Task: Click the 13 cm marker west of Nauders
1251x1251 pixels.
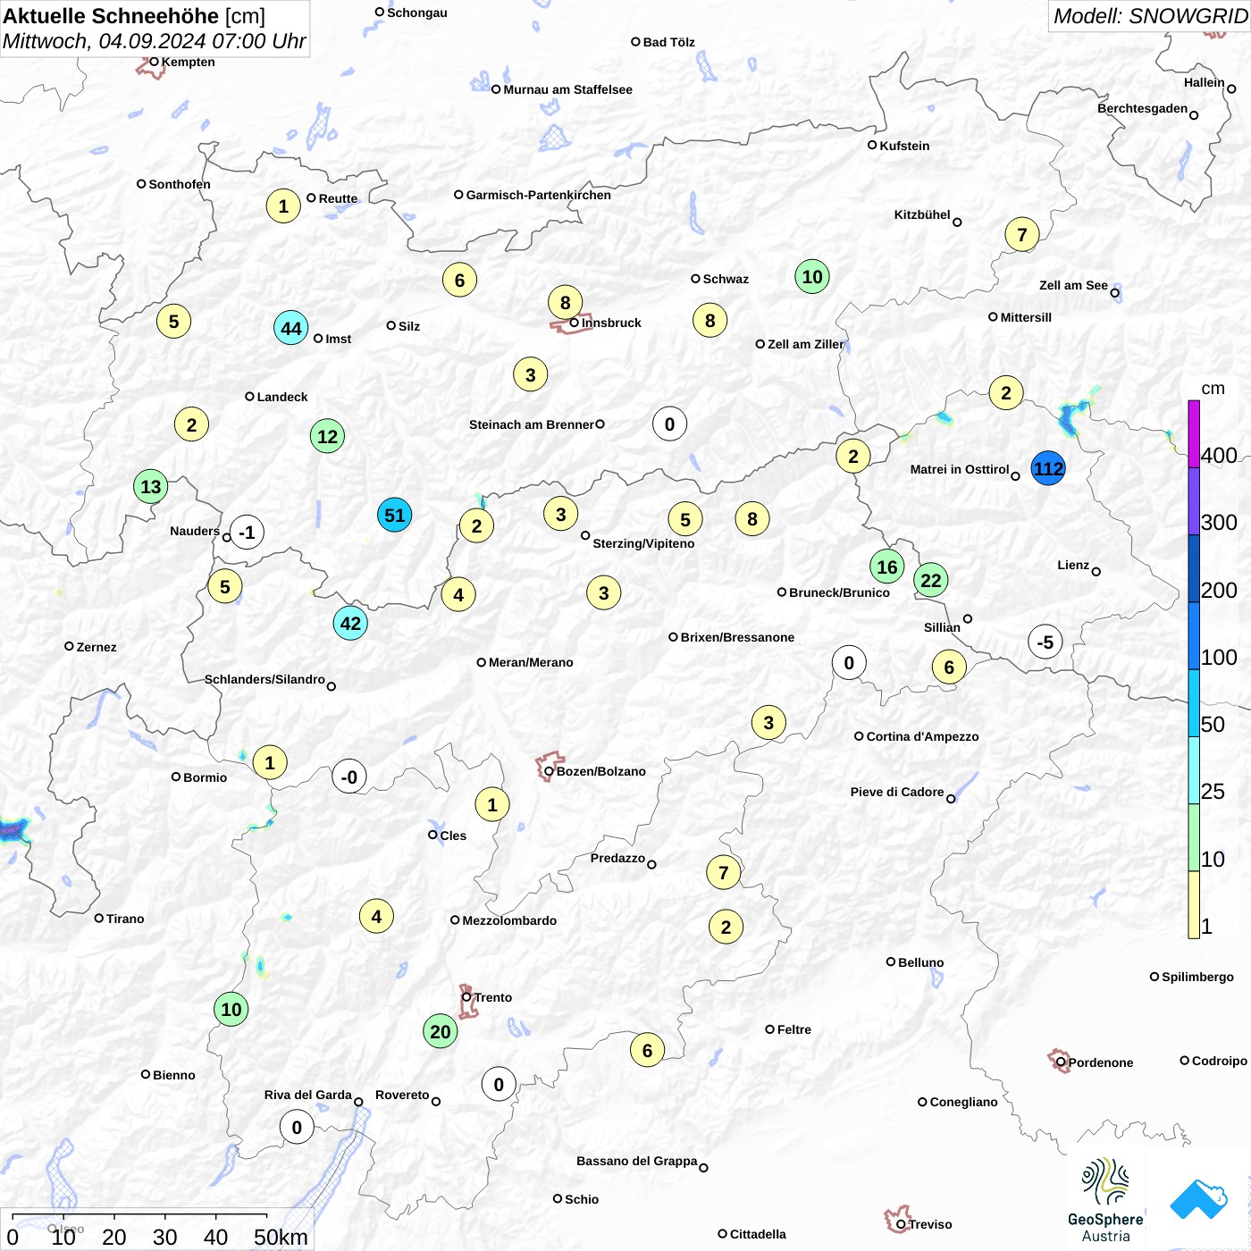Action: pos(151,486)
